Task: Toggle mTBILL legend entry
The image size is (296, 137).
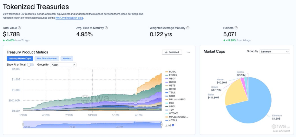Action: (x=171, y=120)
